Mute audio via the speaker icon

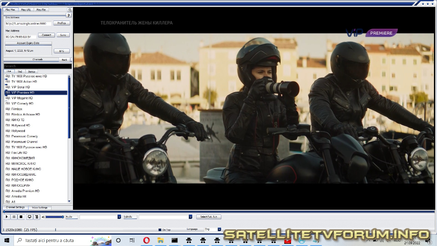(x=43, y=217)
